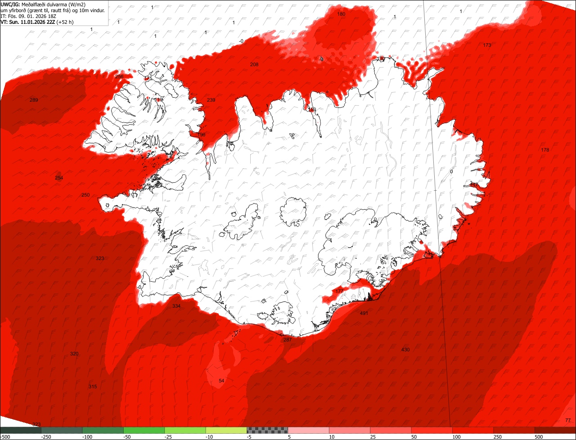576x440 pixels.
Task: Choose the bright green swatch between -50 and -25
Action: pos(144,430)
